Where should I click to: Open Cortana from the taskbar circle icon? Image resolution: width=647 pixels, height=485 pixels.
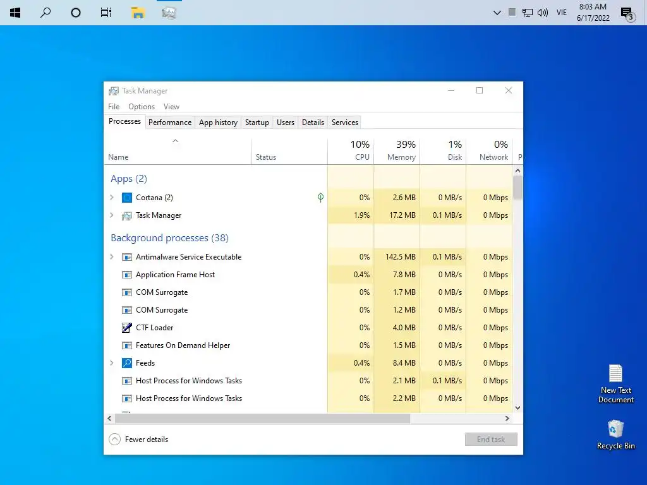coord(76,13)
